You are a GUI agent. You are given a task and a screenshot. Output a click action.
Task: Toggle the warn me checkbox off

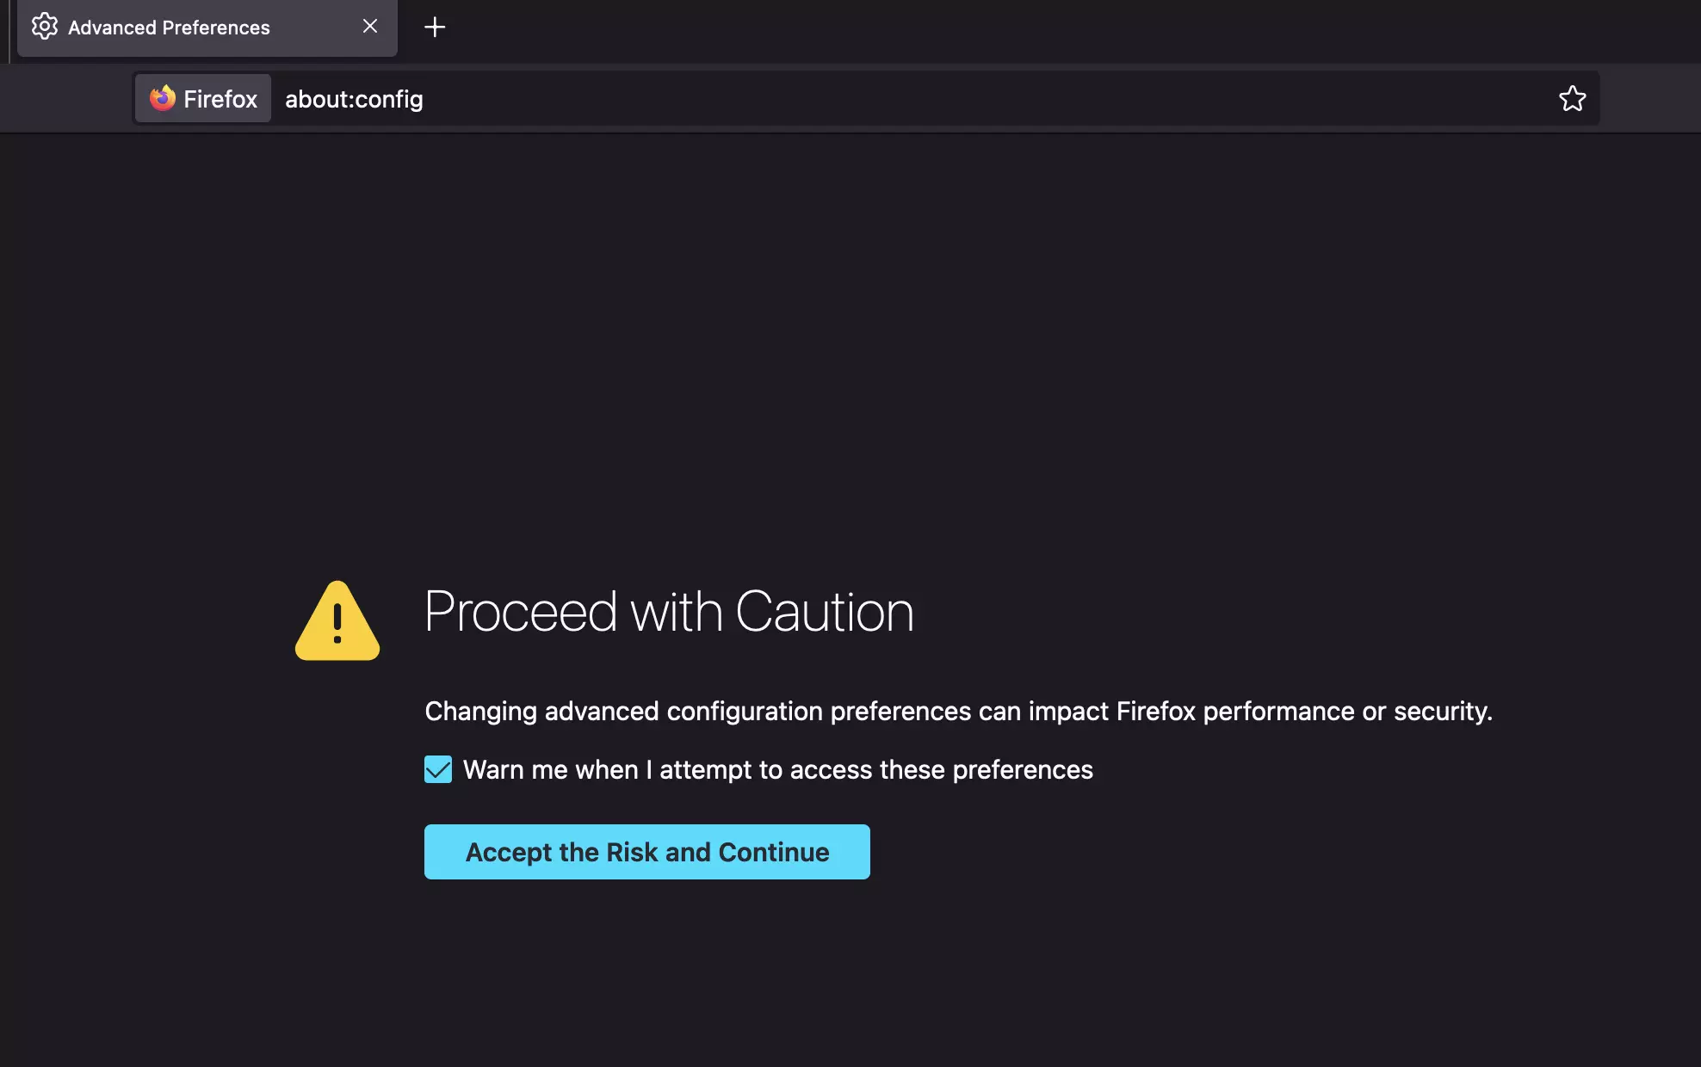coord(438,768)
